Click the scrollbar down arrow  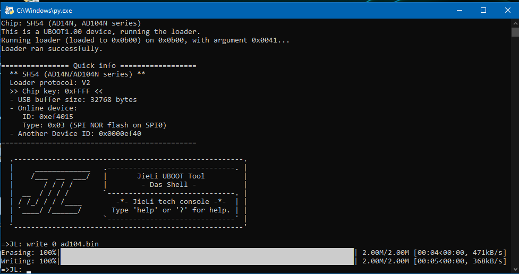tap(515, 269)
